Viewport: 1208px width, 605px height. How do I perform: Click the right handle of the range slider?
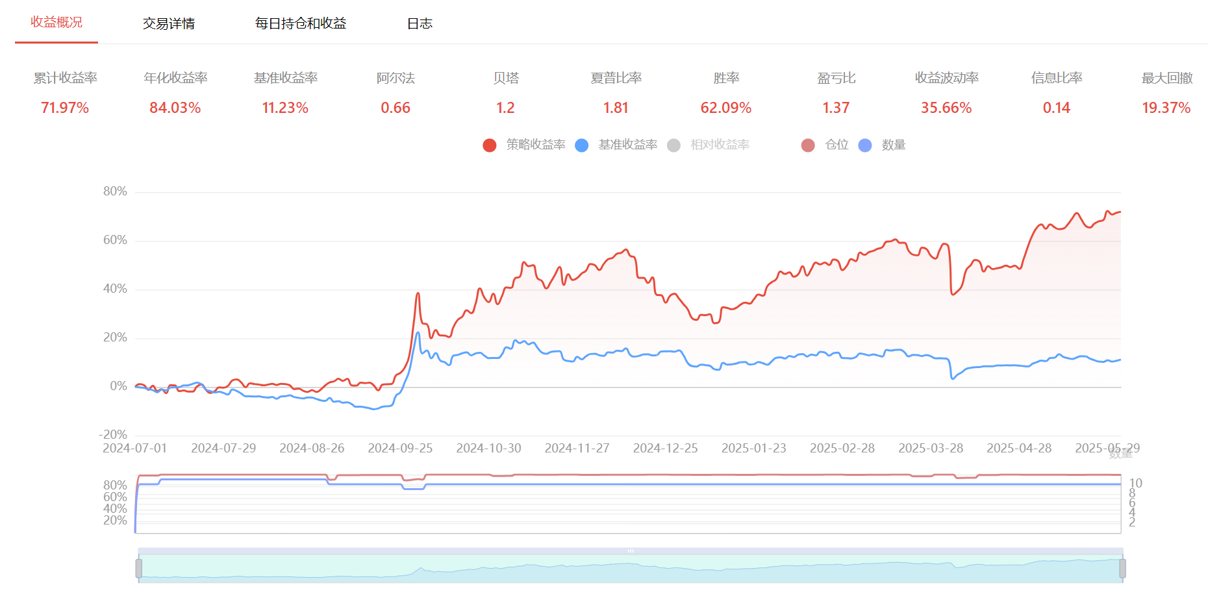[x=1122, y=569]
